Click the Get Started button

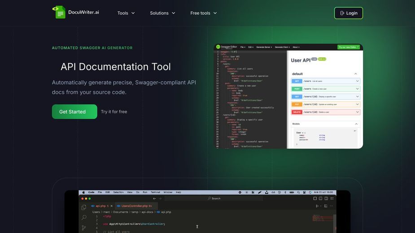tap(74, 112)
